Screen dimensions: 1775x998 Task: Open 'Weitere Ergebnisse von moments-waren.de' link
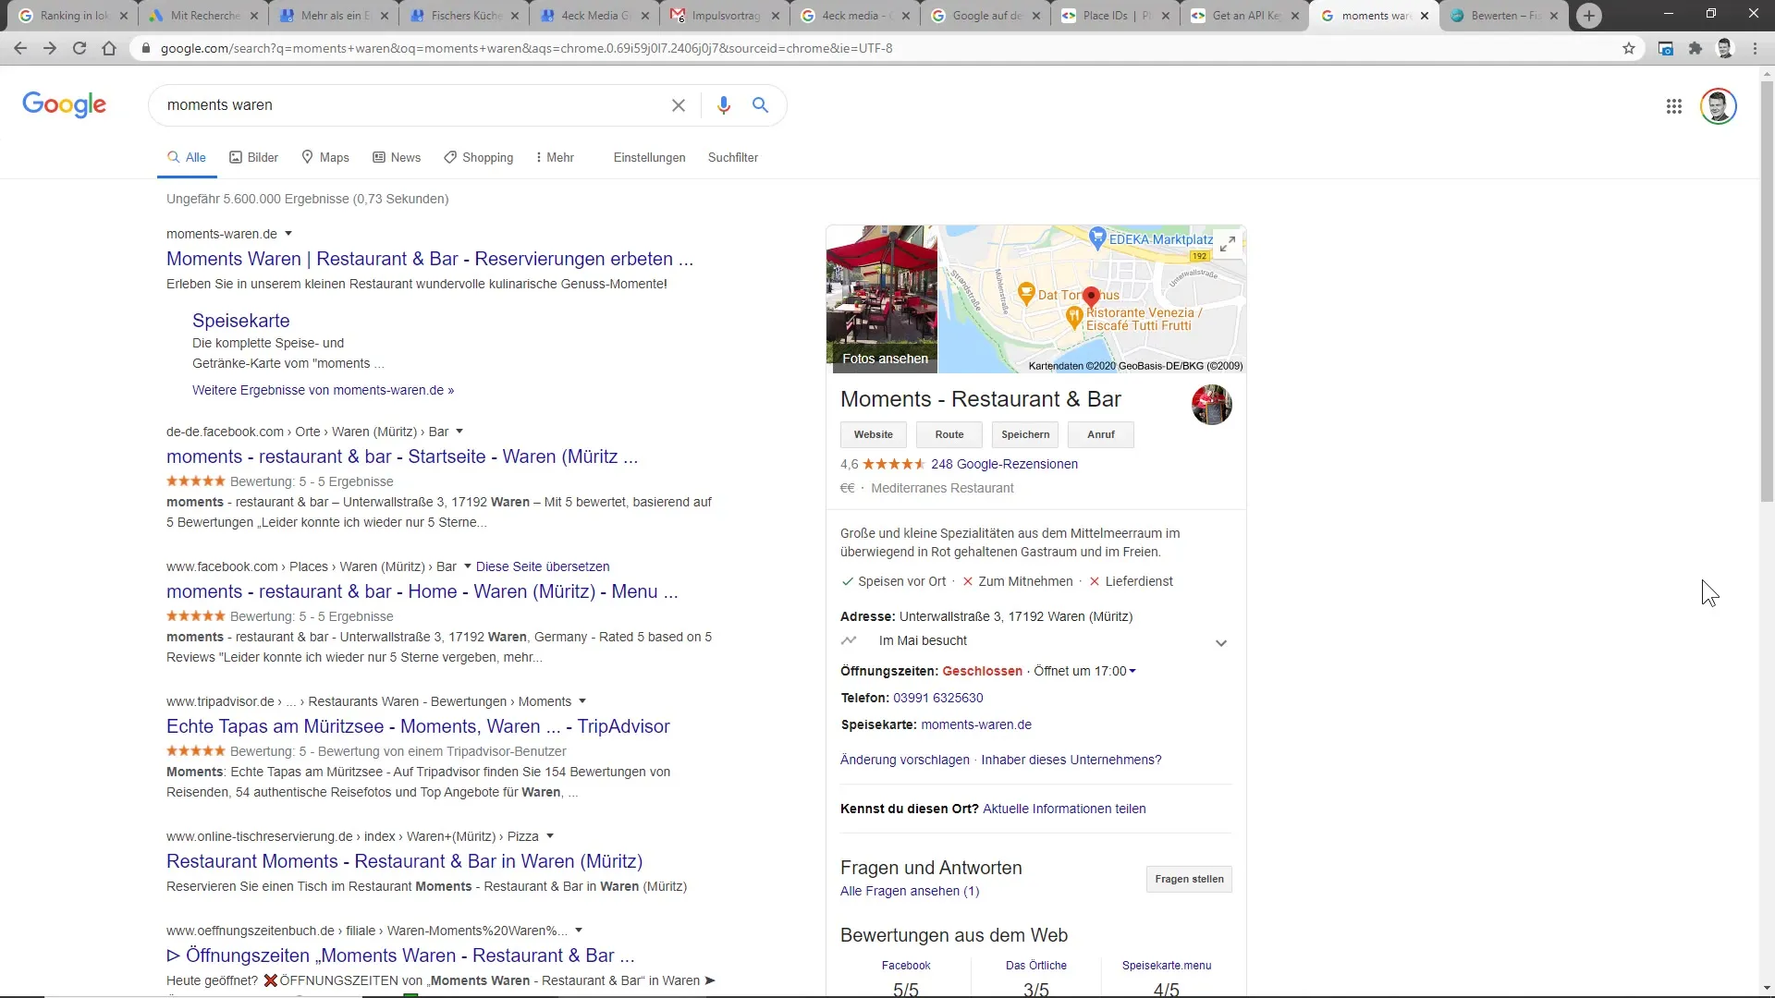pos(323,390)
